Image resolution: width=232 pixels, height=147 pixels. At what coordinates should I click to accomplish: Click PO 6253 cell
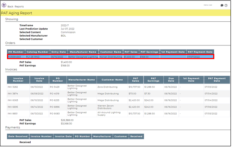[55, 100]
